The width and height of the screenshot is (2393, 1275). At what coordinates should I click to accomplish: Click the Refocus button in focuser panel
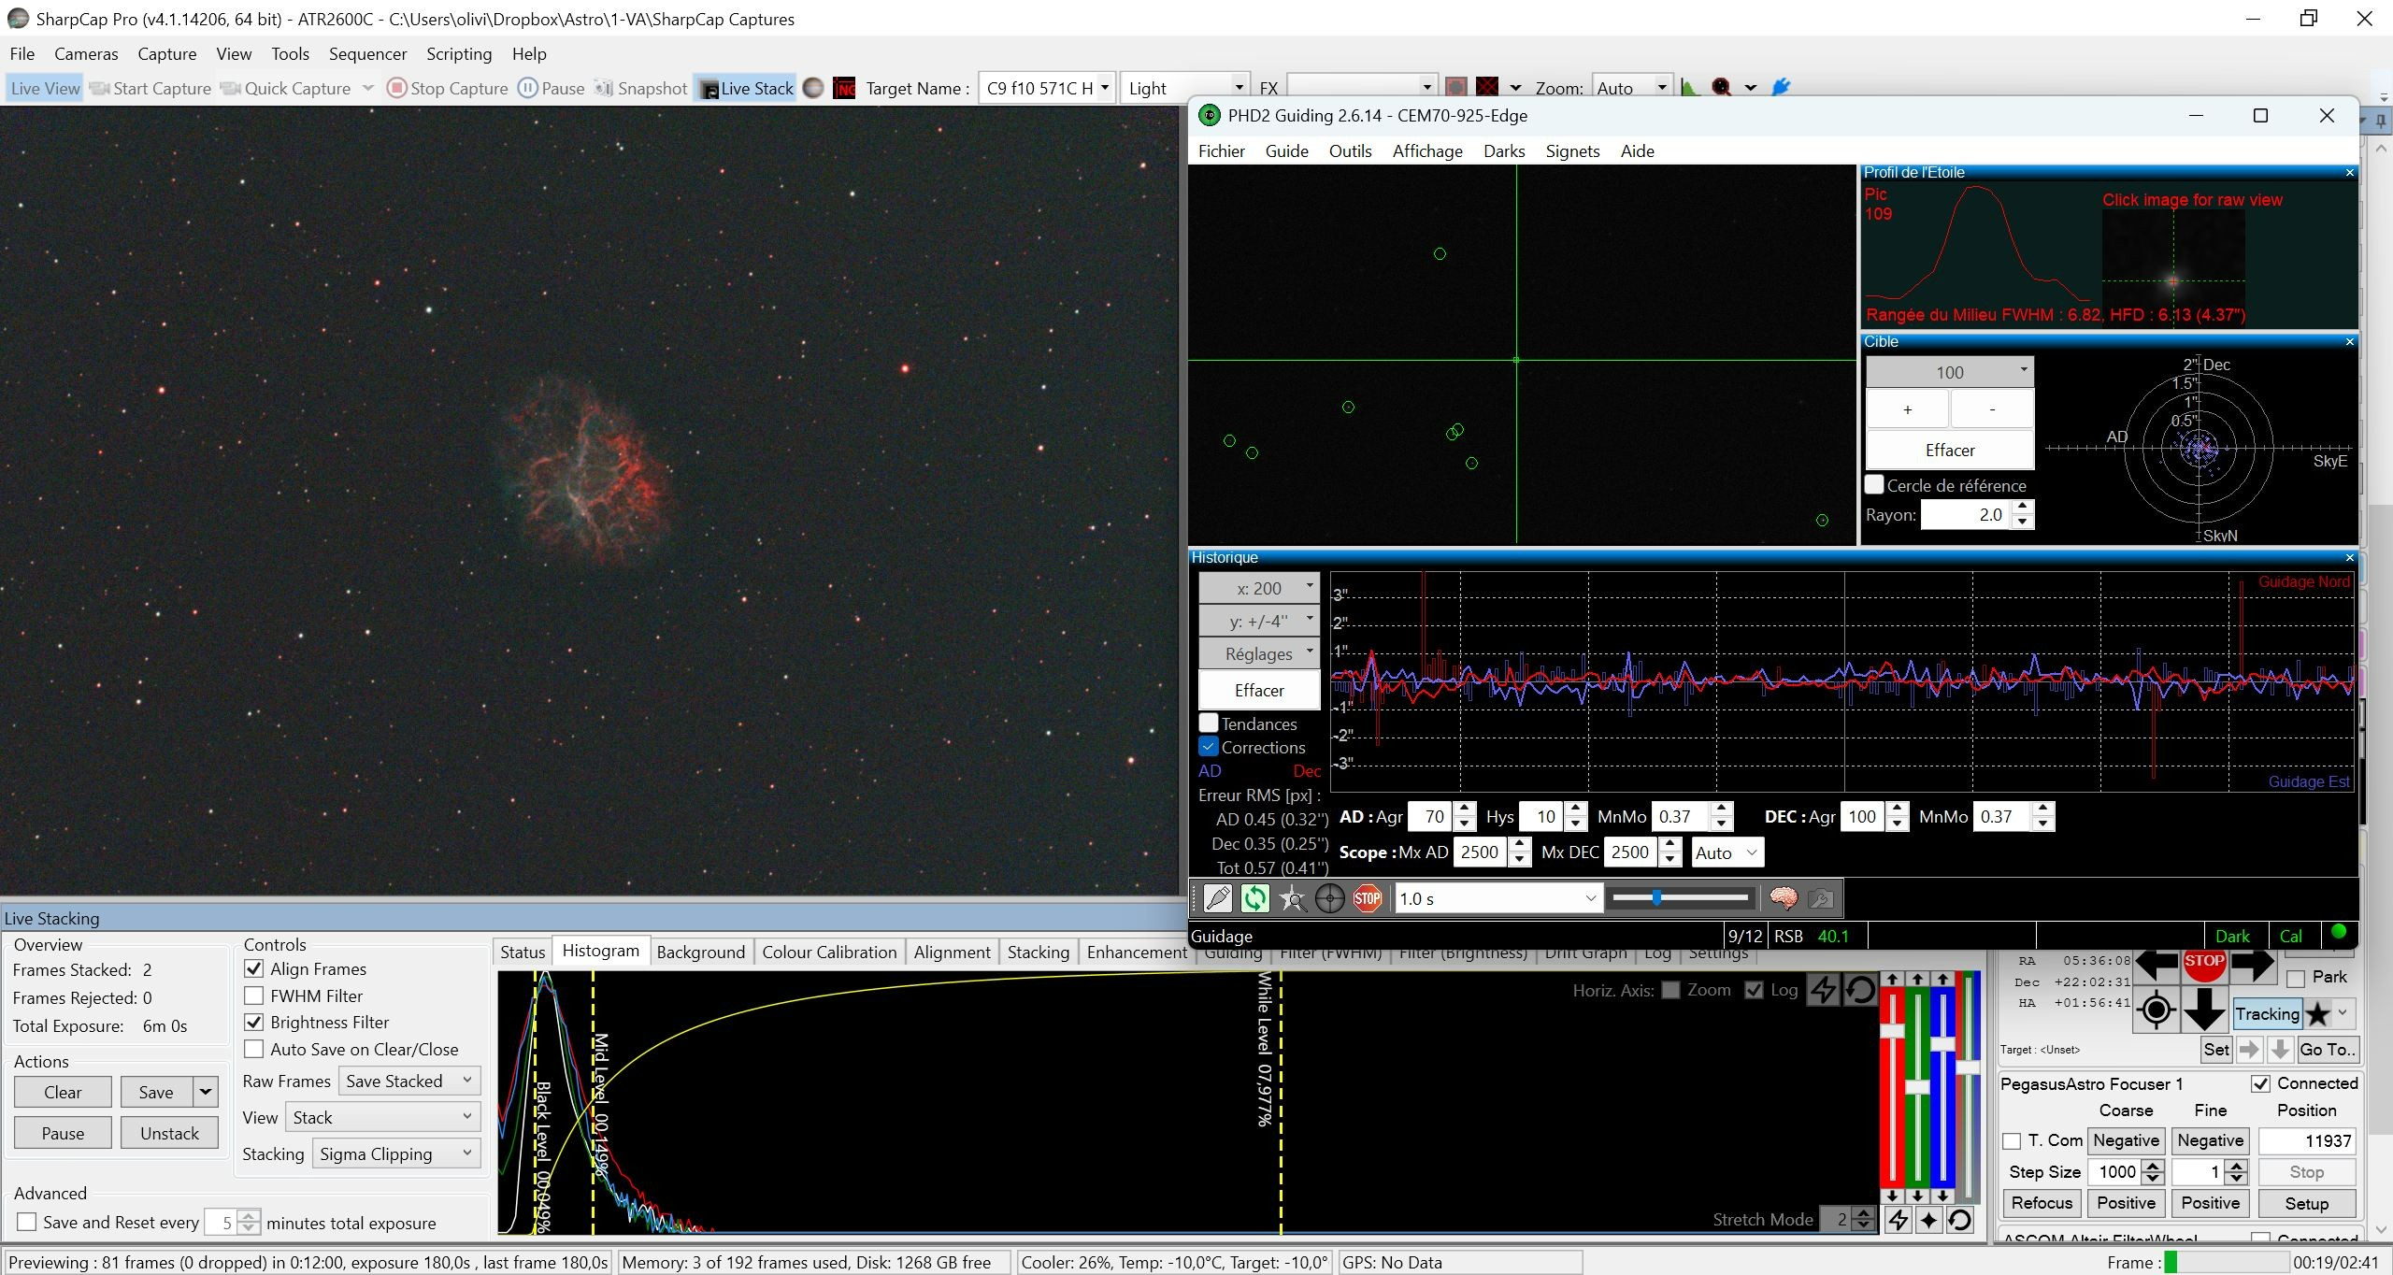tap(2042, 1204)
